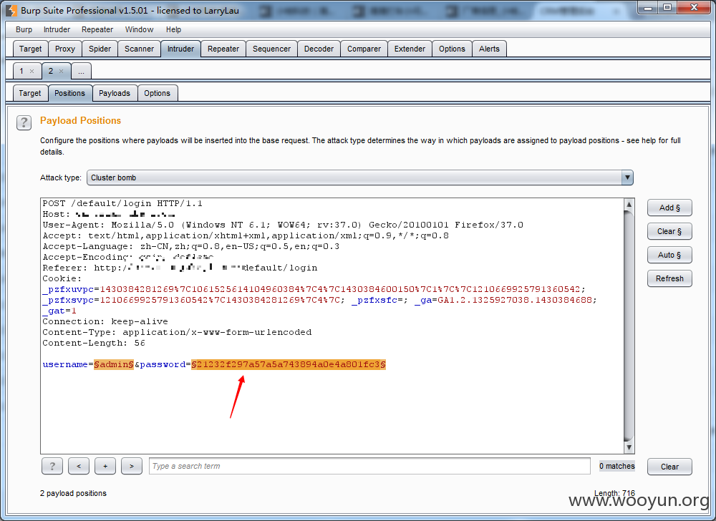The image size is (716, 521).
Task: Click the search help question-mark button
Action: pyautogui.click(x=52, y=467)
